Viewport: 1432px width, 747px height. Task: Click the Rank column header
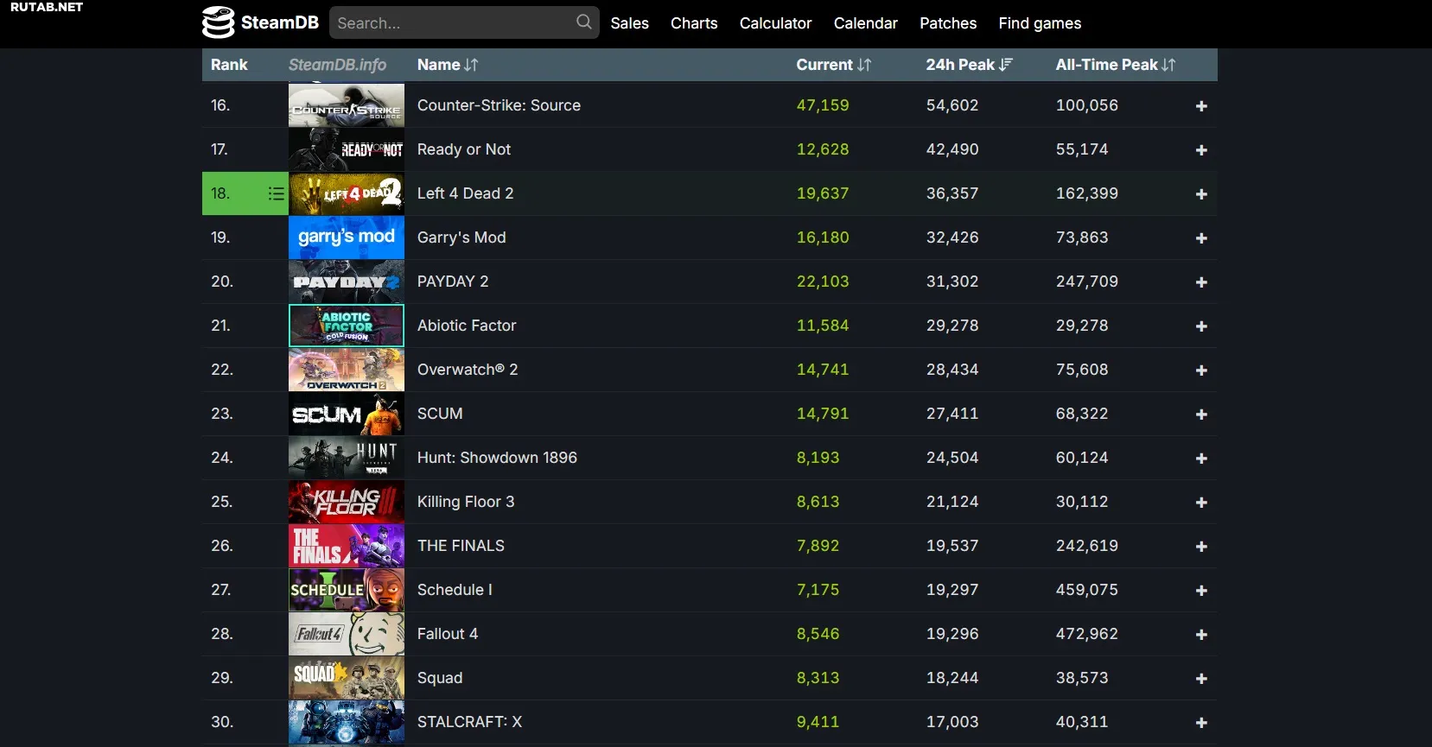click(229, 65)
